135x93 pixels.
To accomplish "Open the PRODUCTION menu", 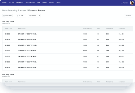I will pos(30,3).
